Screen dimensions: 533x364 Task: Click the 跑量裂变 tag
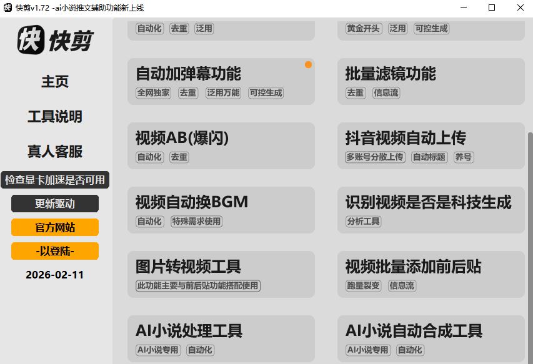click(x=364, y=285)
